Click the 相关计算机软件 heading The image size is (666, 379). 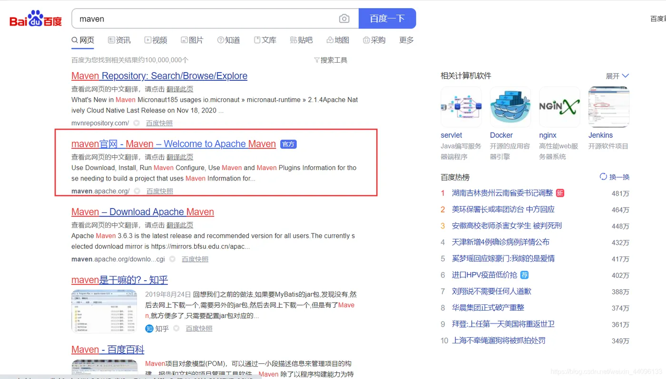click(x=466, y=76)
